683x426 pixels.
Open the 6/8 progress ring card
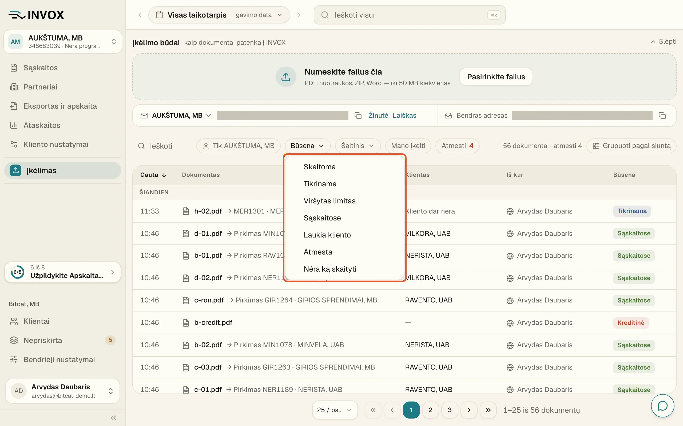[63, 272]
